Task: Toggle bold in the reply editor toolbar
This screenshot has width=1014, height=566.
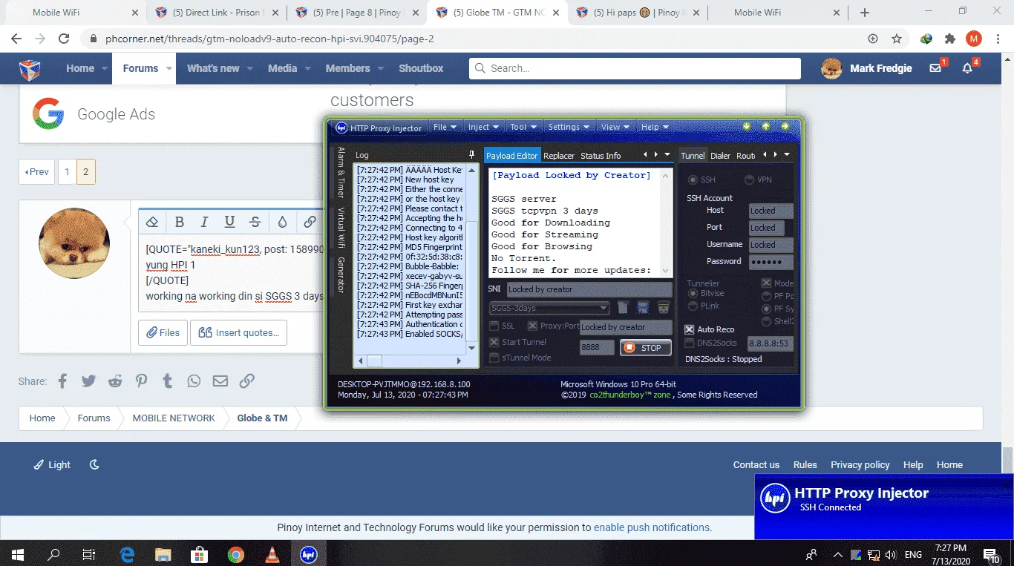Action: pos(179,222)
